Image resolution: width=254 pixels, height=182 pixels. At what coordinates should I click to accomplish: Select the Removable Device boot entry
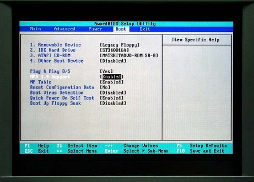pyautogui.click(x=55, y=45)
